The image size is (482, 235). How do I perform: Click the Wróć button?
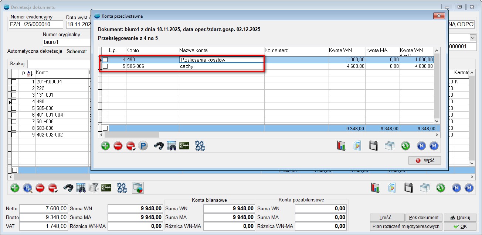(424, 160)
